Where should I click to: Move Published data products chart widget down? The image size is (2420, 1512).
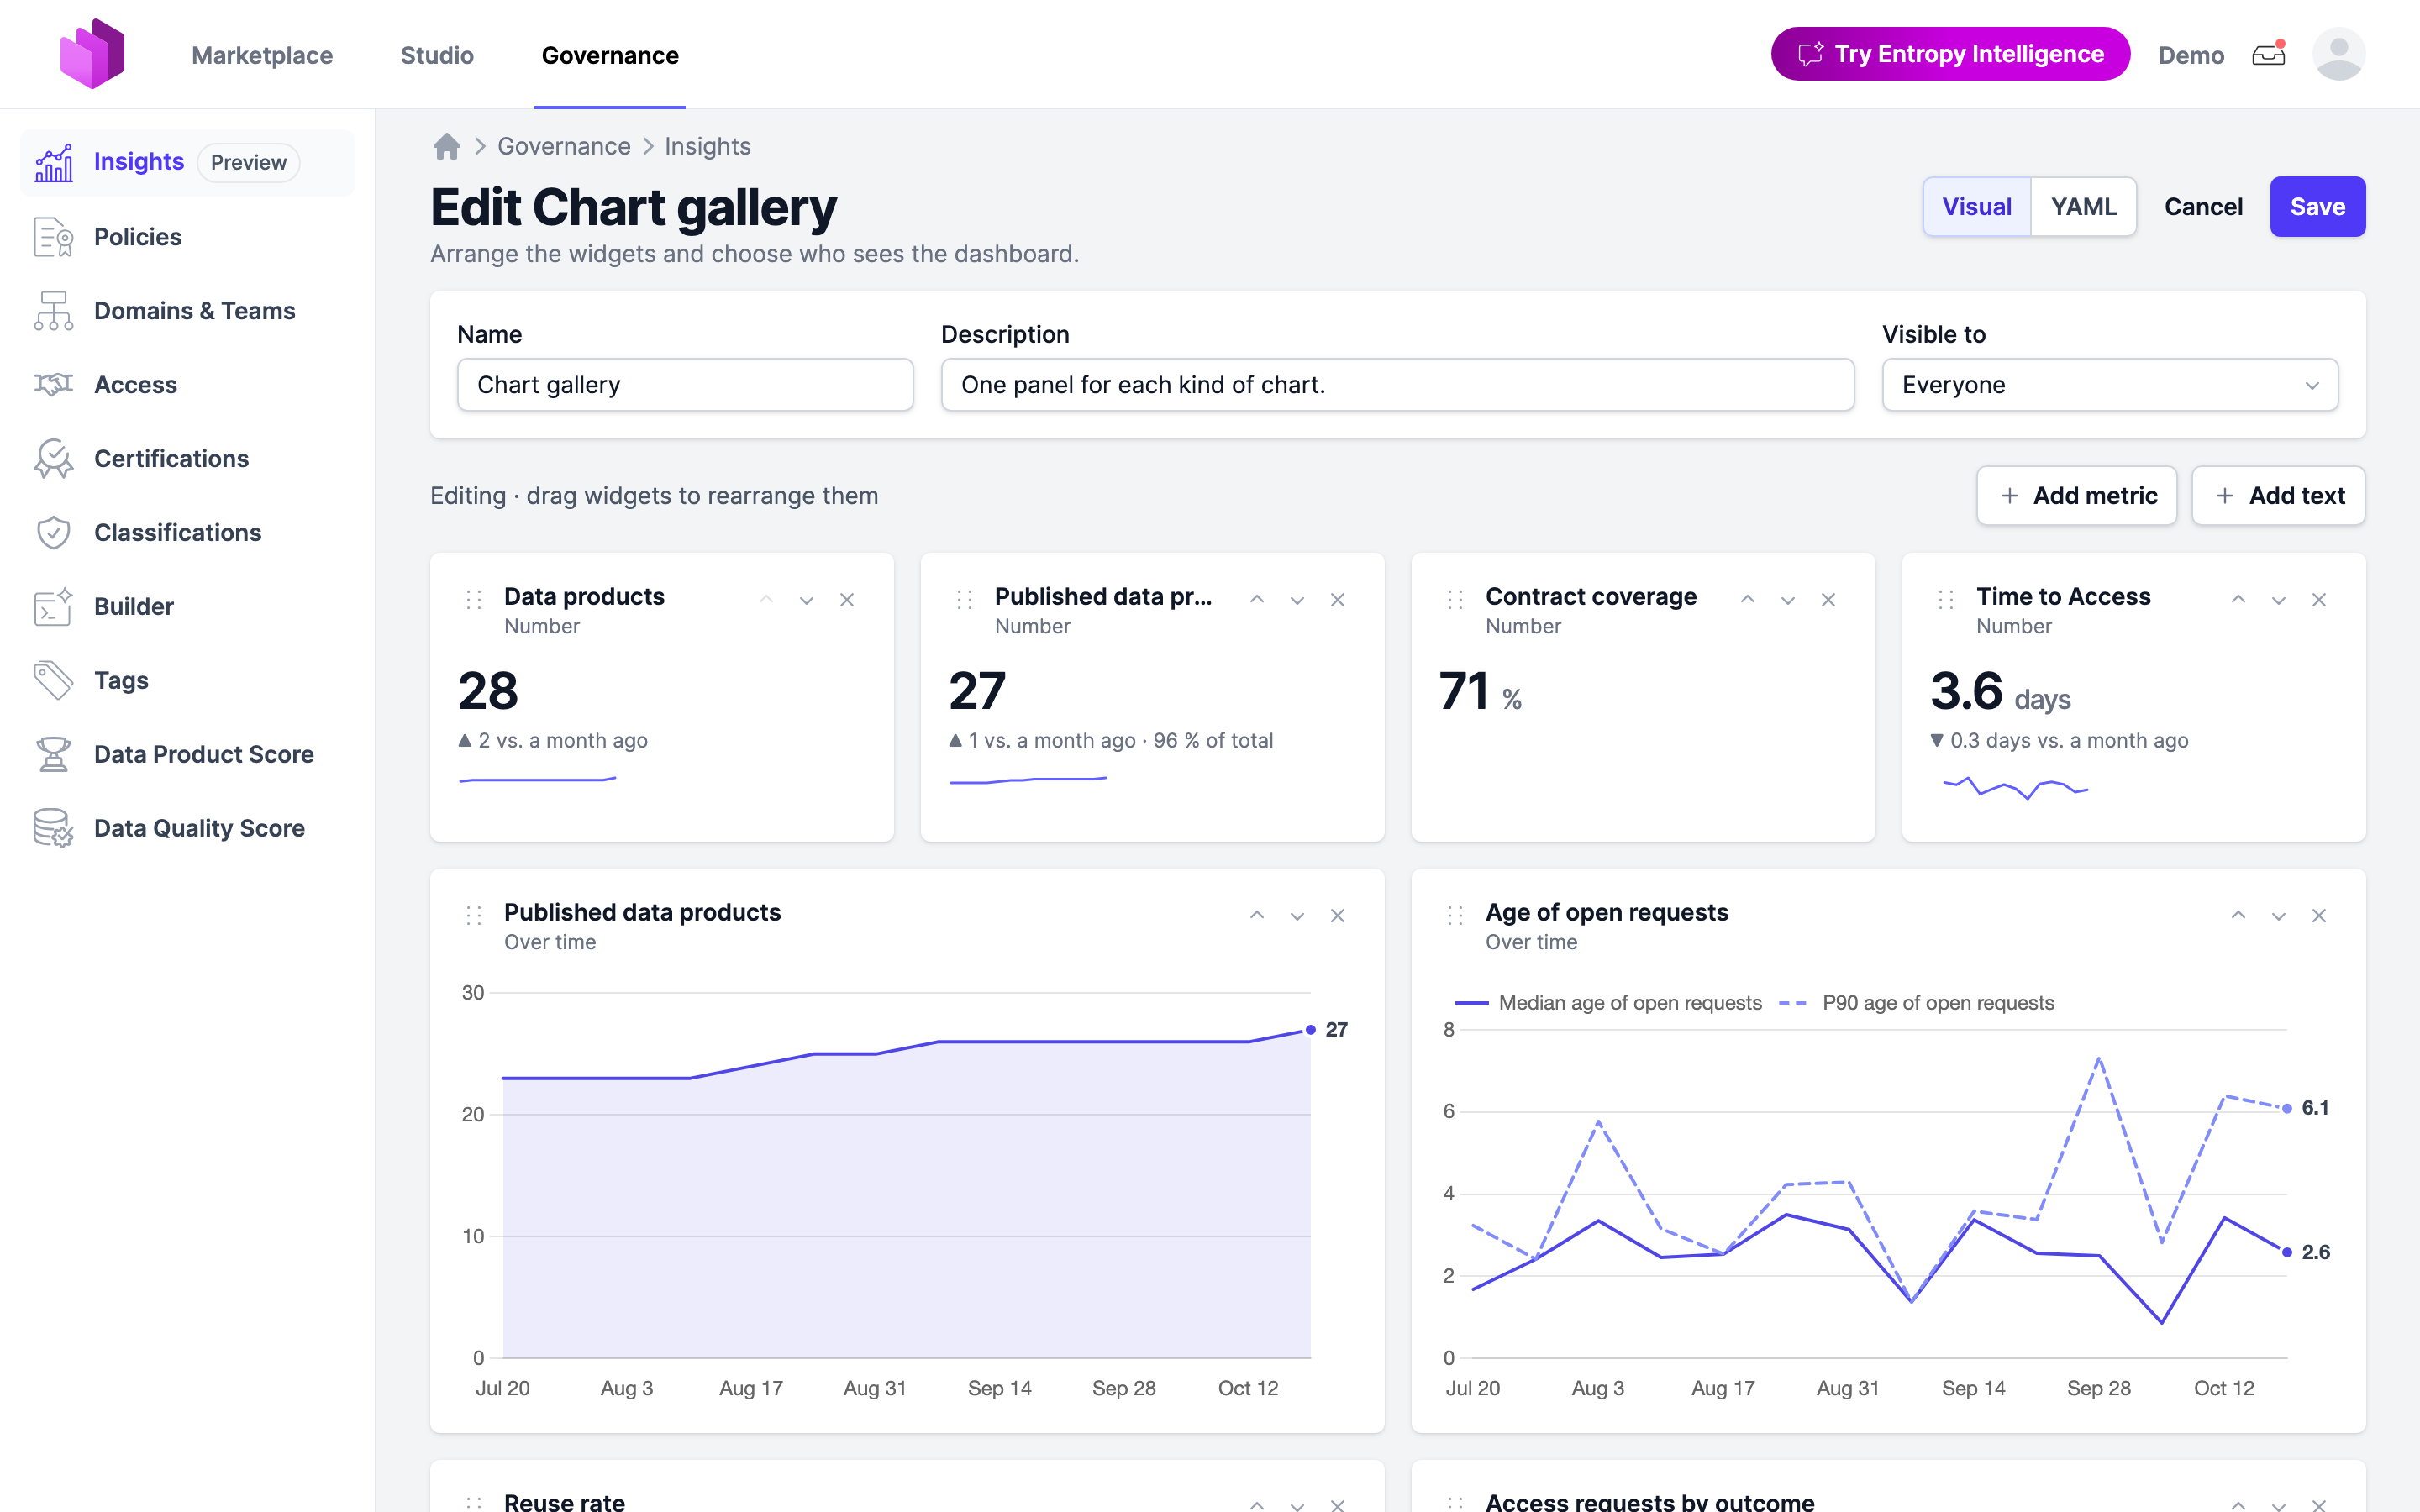[x=1297, y=916]
